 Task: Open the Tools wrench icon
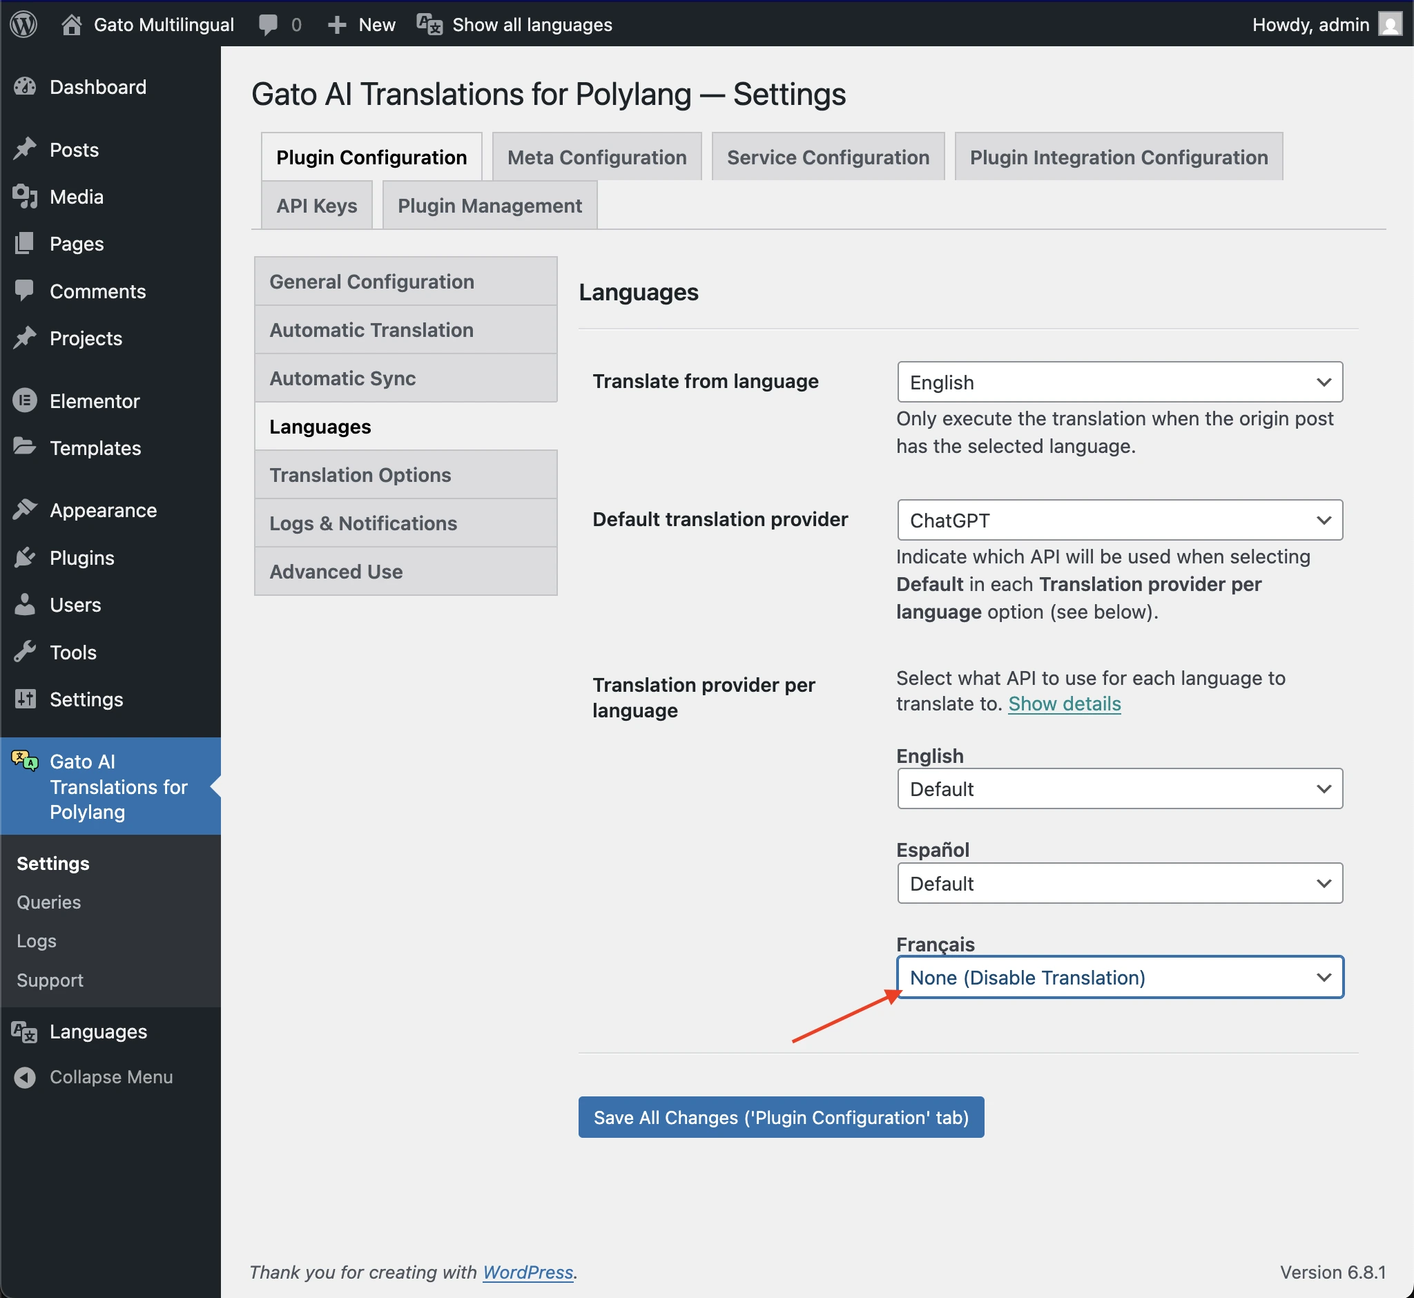26,652
